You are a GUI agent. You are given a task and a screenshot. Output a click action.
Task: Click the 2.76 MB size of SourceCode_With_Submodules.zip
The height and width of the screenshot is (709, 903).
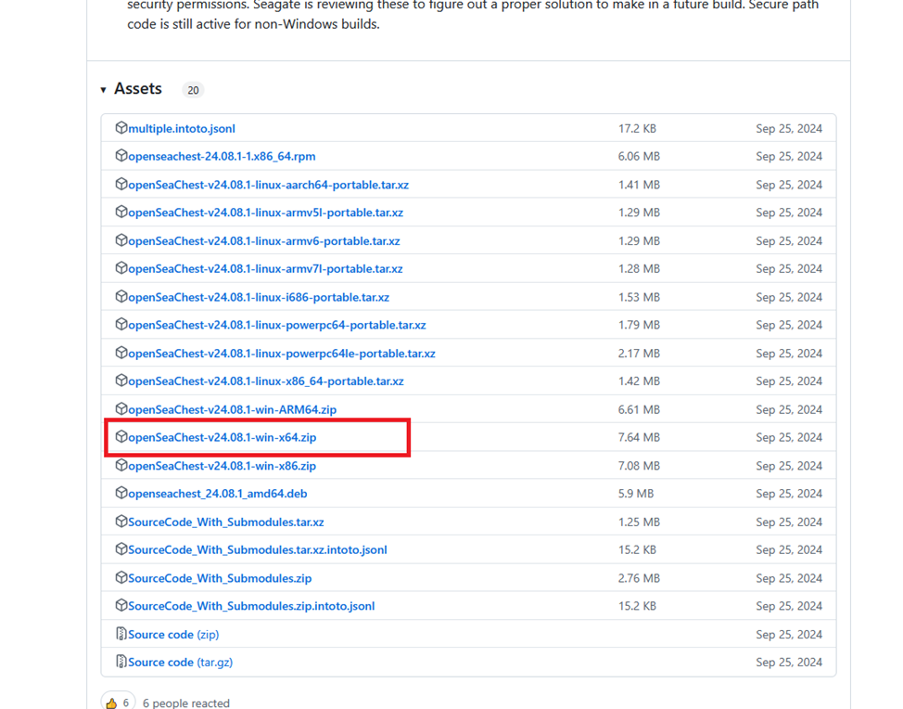click(639, 578)
